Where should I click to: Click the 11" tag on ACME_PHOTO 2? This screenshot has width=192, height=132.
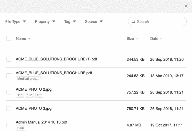20,95
